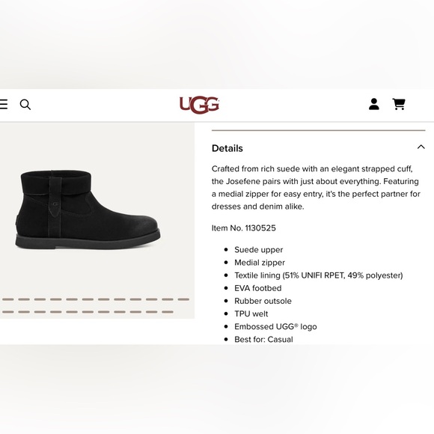Click the Josefene product description paragraph
This screenshot has height=434, width=434.
pos(316,188)
